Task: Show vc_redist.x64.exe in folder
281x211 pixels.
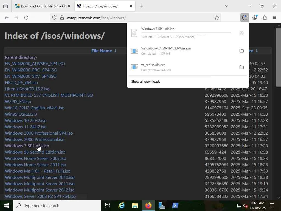Action: [241, 67]
